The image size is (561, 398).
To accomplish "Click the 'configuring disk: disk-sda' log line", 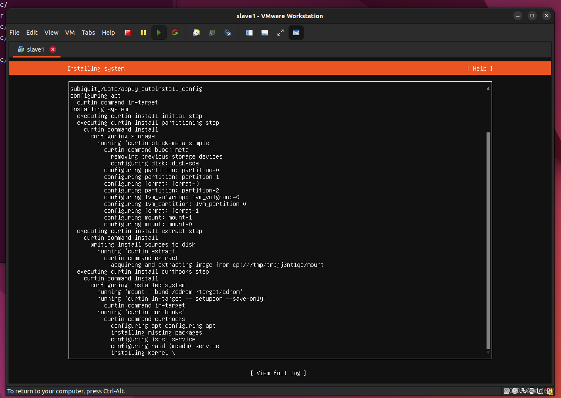I will coord(155,163).
